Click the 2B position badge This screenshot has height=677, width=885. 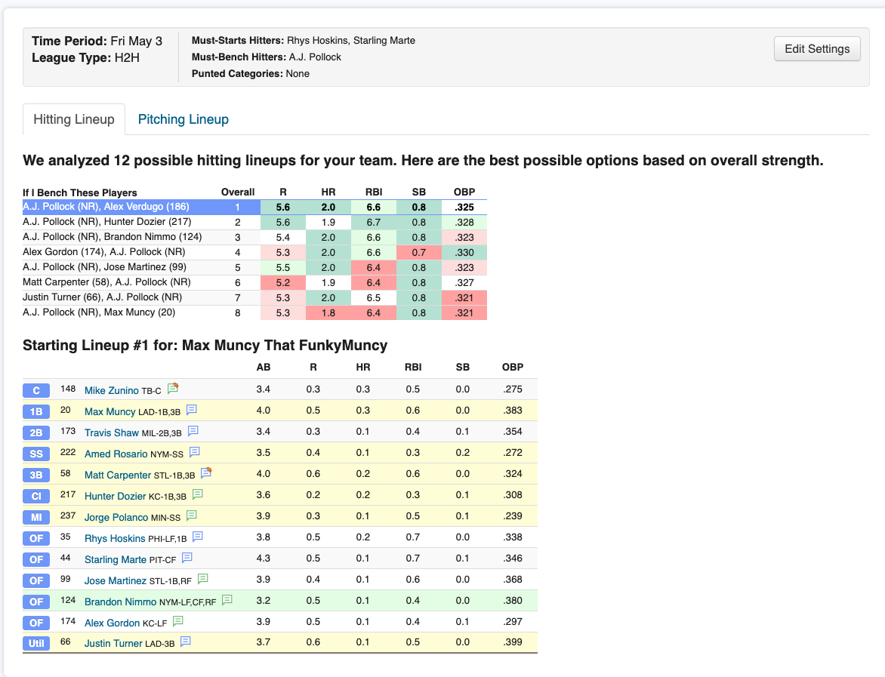point(36,432)
